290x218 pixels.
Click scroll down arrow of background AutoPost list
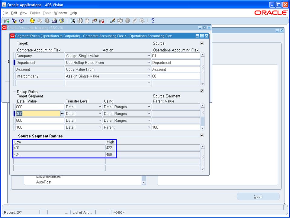(144, 183)
